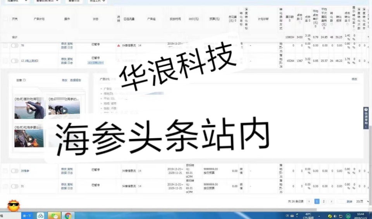Tick the checkbox for ad plan 78
The height and width of the screenshot is (219, 372).
(x=5, y=45)
